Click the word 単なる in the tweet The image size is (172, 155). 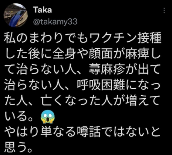pos(59,132)
